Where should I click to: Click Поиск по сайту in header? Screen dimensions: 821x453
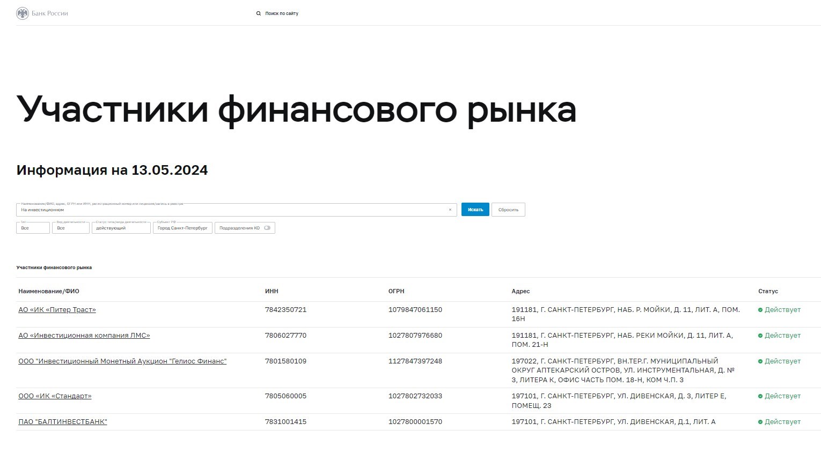pos(282,13)
